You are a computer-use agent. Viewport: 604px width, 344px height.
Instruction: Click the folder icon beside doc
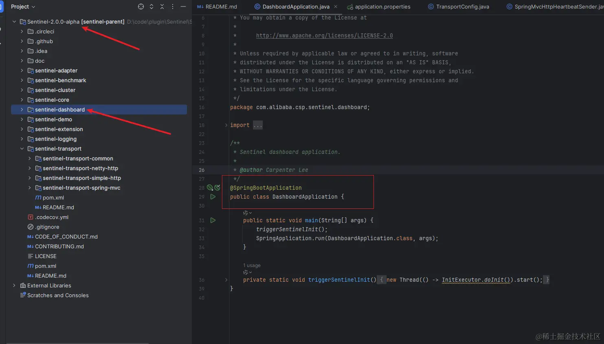point(31,61)
